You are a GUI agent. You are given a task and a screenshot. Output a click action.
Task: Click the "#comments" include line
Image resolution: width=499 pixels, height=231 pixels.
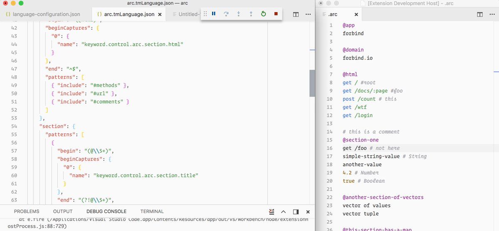[91, 102]
